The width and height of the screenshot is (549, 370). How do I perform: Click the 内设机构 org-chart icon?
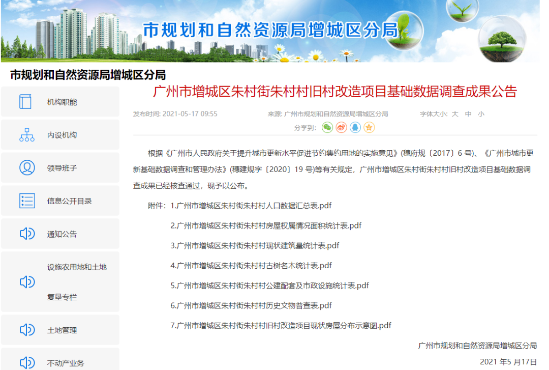click(x=27, y=135)
